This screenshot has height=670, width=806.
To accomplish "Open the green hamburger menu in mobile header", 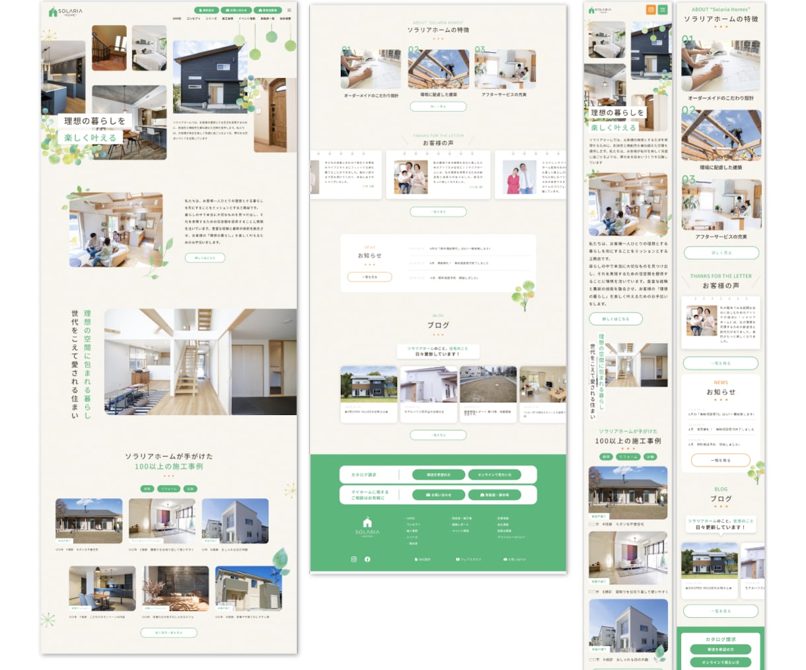I will pyautogui.click(x=663, y=10).
